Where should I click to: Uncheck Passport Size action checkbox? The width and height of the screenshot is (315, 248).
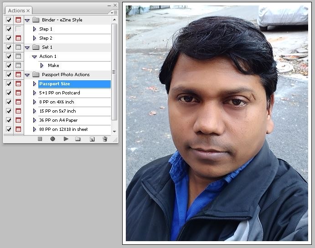click(x=9, y=83)
